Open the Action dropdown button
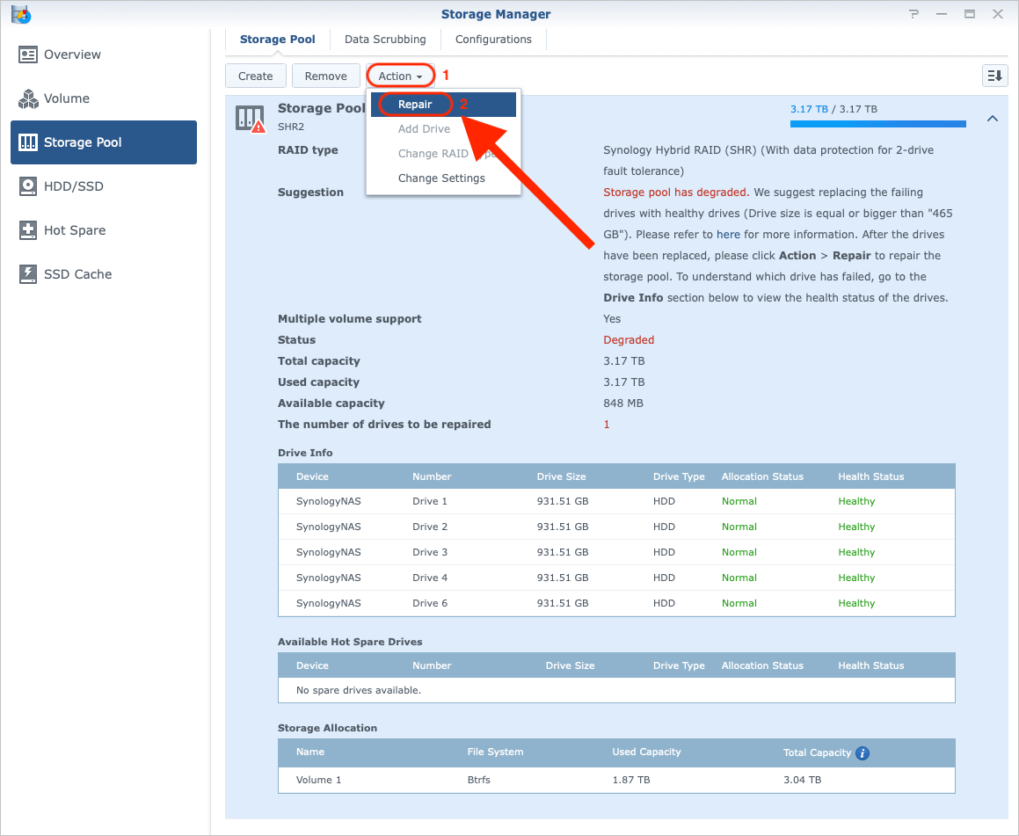 tap(400, 76)
